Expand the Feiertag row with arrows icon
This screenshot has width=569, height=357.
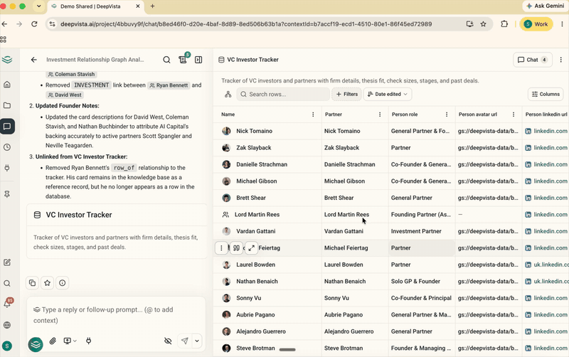[x=251, y=248]
